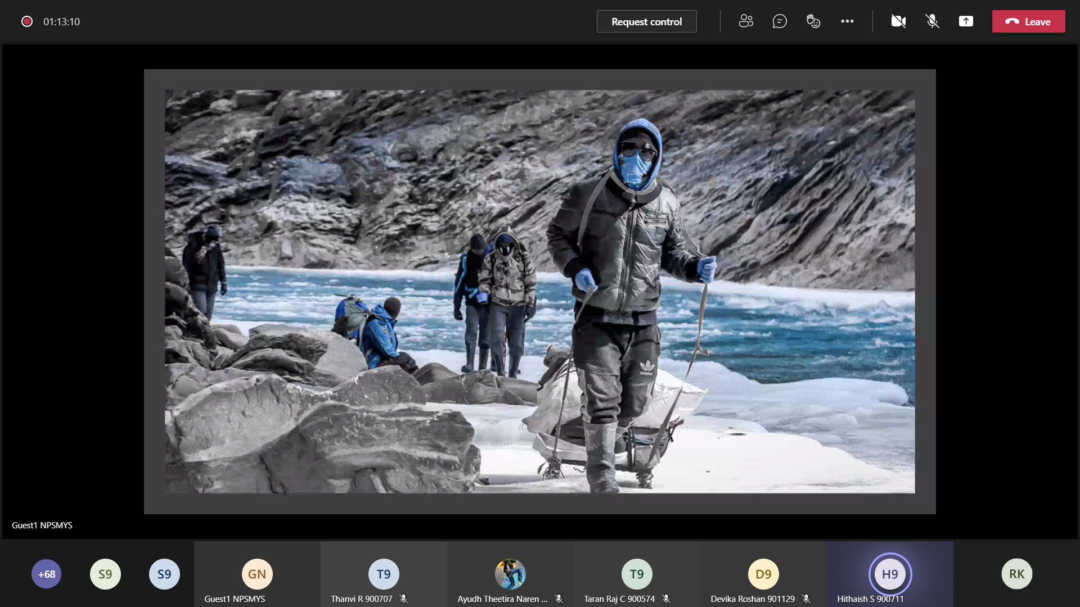The height and width of the screenshot is (607, 1080).
Task: Unmute the microphone
Action: coord(932,21)
